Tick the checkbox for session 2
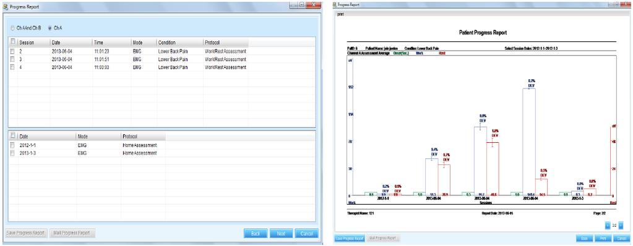 [x=12, y=52]
